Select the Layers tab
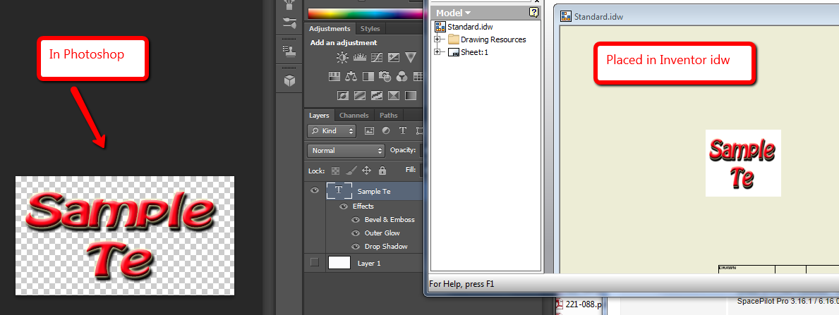 (319, 116)
